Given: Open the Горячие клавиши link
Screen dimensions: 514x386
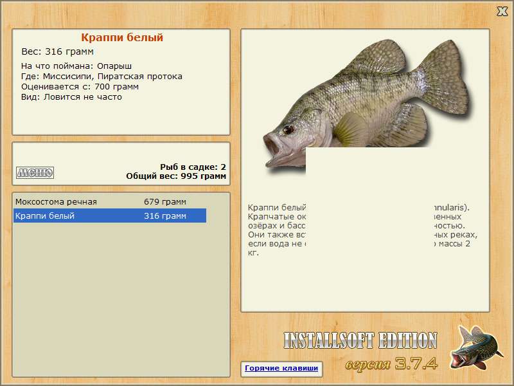Looking at the screenshot, I should click(281, 368).
